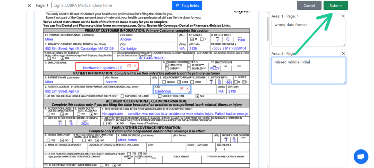Select patient address '892 Elm Street, Apt 4B'

62,91
